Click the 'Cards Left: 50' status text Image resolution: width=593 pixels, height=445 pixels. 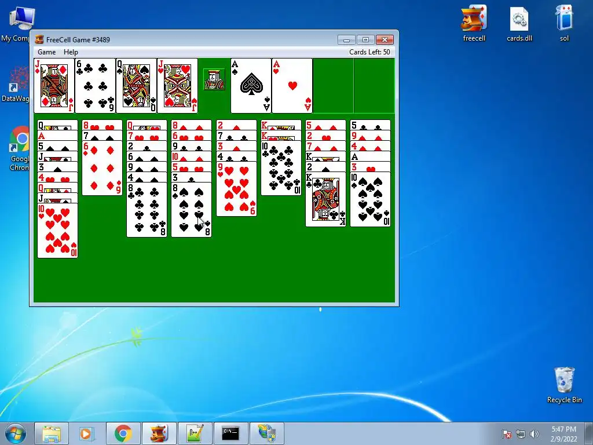coord(369,52)
